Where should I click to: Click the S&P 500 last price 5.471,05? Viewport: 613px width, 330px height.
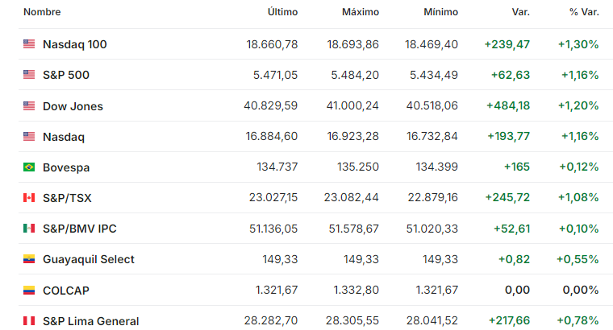(275, 75)
